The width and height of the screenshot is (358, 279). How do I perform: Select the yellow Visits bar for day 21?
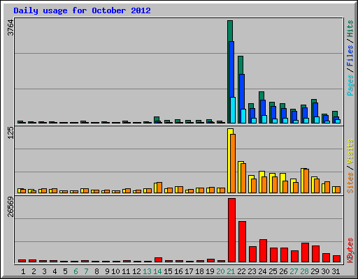(x=229, y=160)
